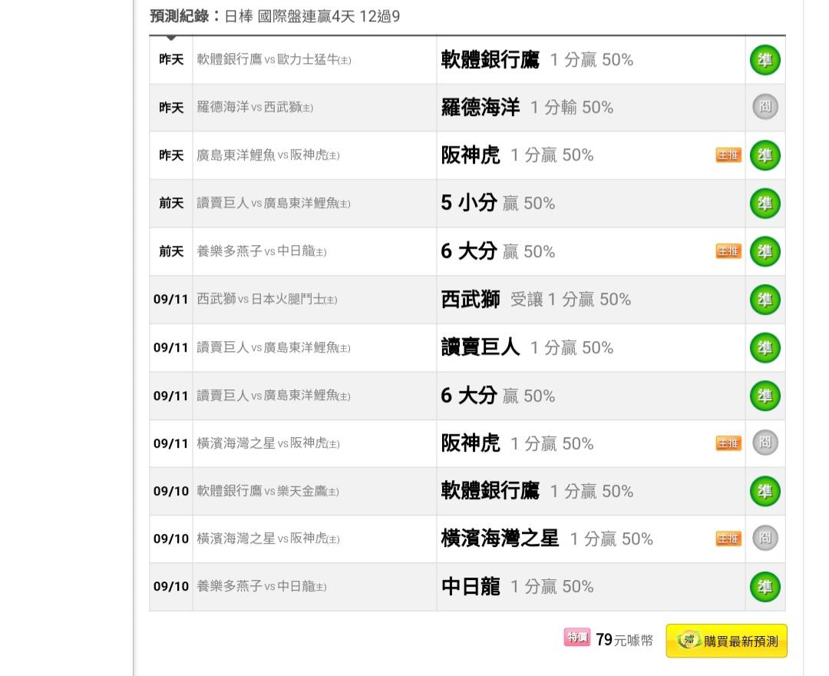This screenshot has height=676, width=829.
Task: Open matchup 軟體銀行鷹 vs 歐力士猛牛
Action: click(274, 60)
